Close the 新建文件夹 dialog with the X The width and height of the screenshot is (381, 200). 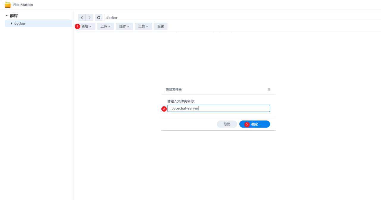tap(269, 89)
